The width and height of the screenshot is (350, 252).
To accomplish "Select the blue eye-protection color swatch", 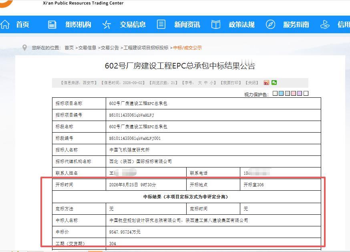I will click(x=281, y=93).
